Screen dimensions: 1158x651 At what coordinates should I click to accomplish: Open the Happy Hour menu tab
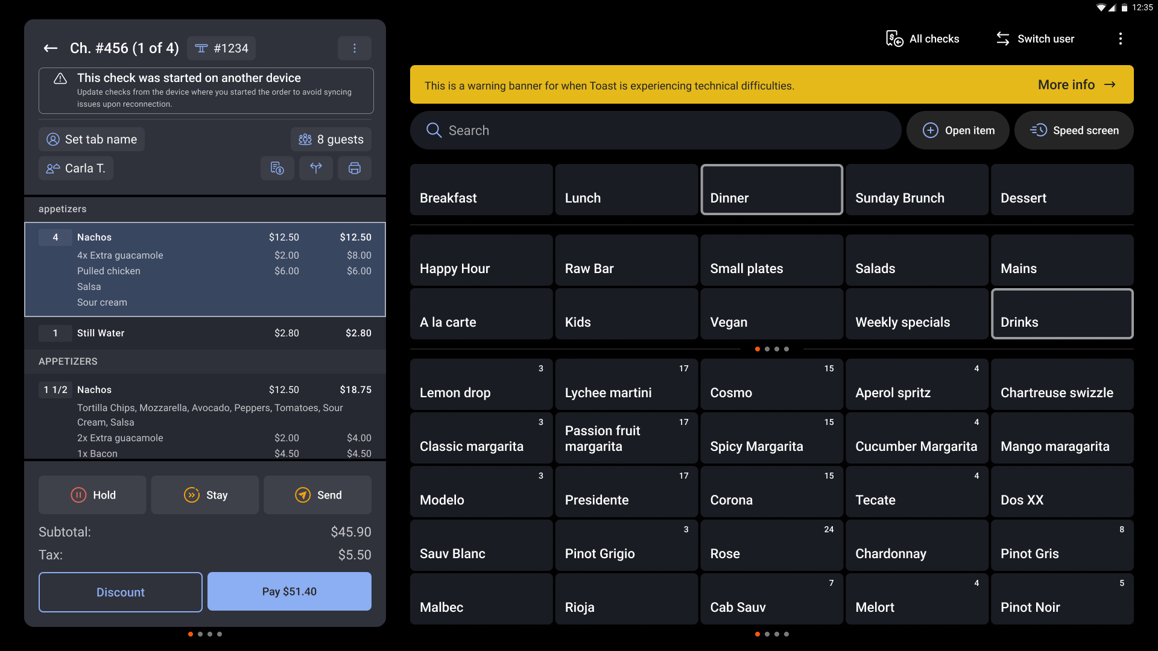481,260
